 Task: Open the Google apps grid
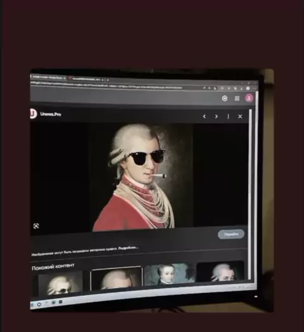(x=237, y=98)
